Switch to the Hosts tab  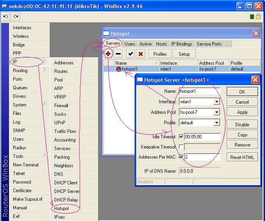tap(162, 44)
